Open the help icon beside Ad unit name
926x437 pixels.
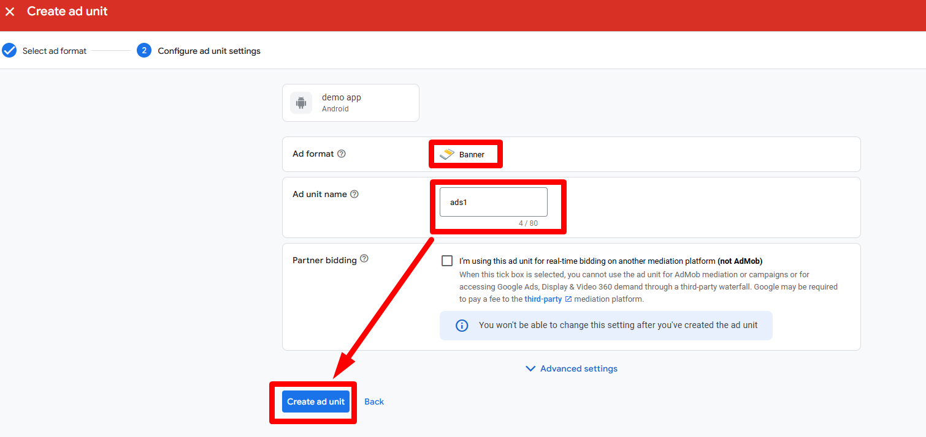[354, 194]
